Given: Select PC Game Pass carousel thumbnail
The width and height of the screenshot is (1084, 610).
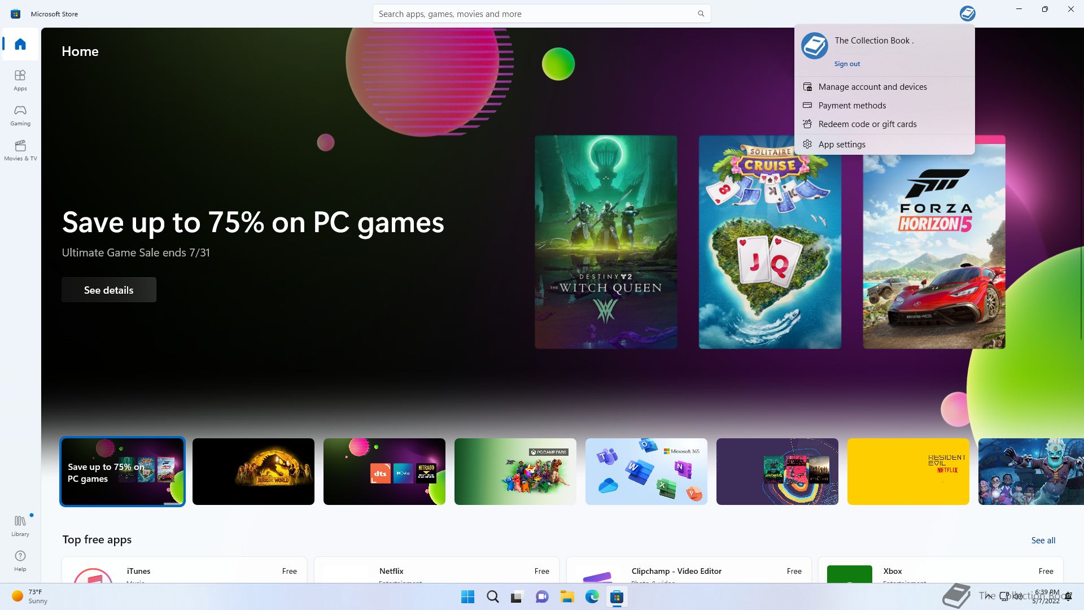Looking at the screenshot, I should click(x=515, y=472).
